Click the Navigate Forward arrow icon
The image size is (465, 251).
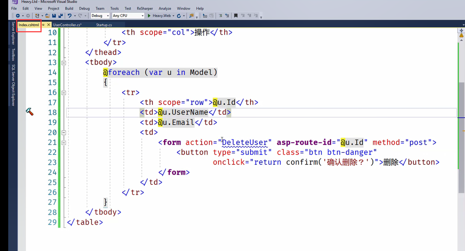[28, 15]
